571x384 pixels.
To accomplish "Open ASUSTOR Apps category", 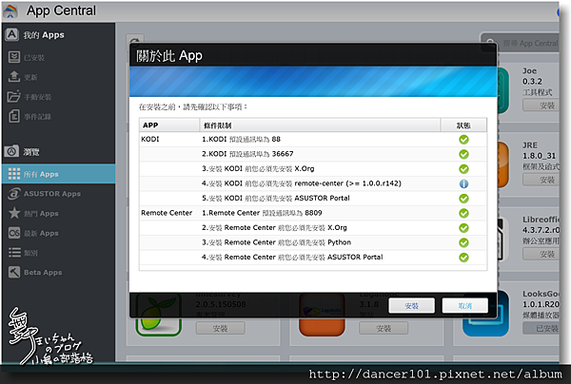I will (52, 194).
